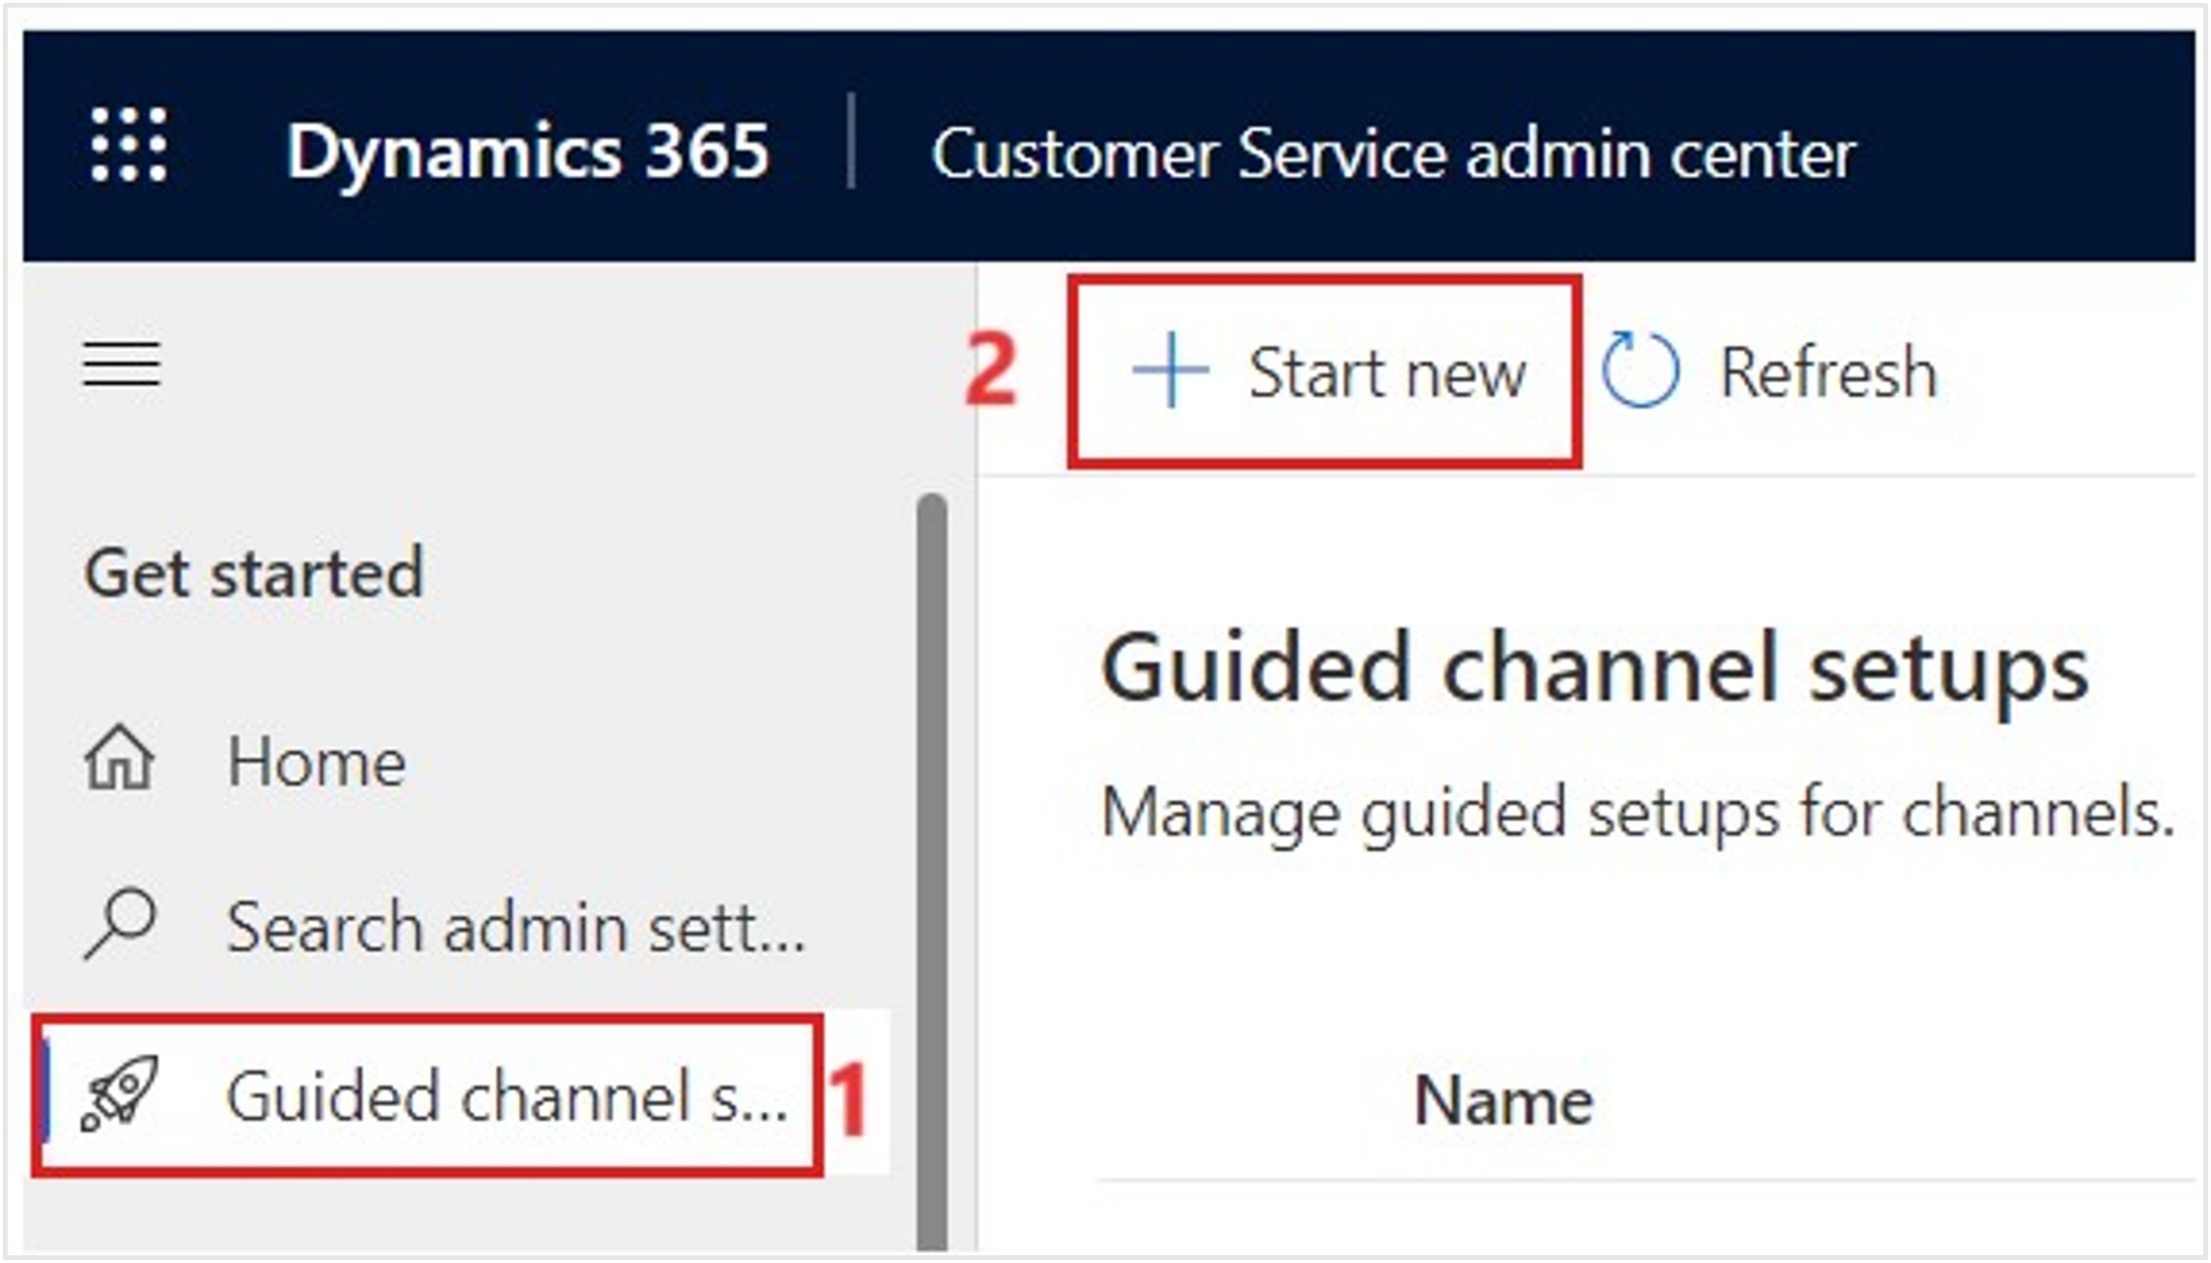Select the Start new button label
Viewport: 2211px width, 1263px height.
pyautogui.click(x=1387, y=373)
